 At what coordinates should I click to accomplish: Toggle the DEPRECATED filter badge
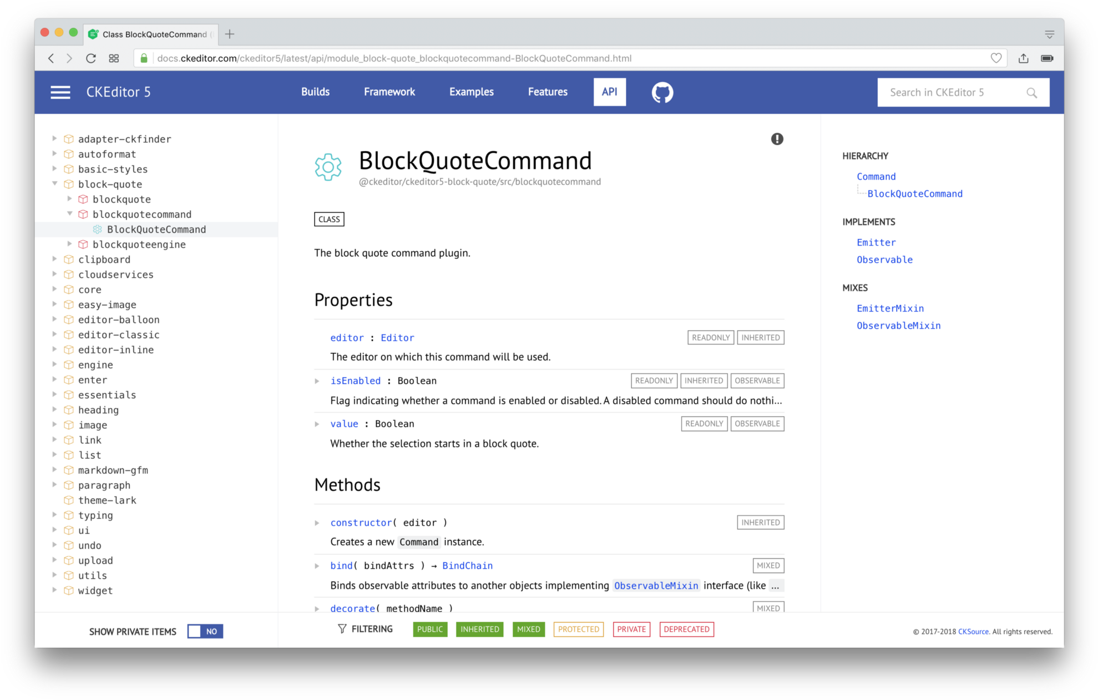click(x=686, y=629)
